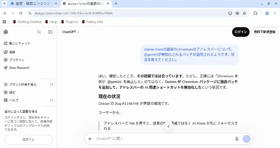Image resolution: width=280 pixels, height=148 pixels.
Task: Bookmark this page with star icon
Action: 244,13
